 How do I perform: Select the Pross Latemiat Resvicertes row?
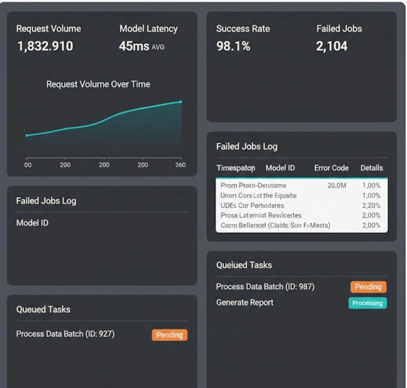click(302, 216)
